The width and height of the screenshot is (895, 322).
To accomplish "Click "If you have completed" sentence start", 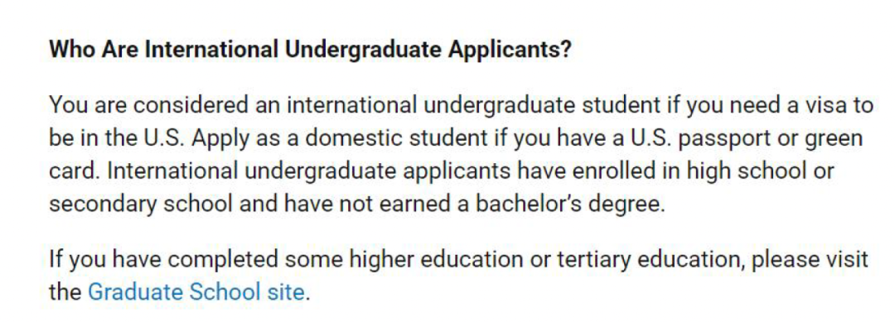I will coord(164,260).
